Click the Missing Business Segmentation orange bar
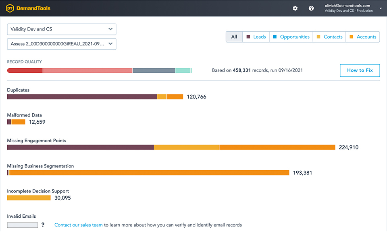The width and height of the screenshot is (387, 241). tap(150, 173)
